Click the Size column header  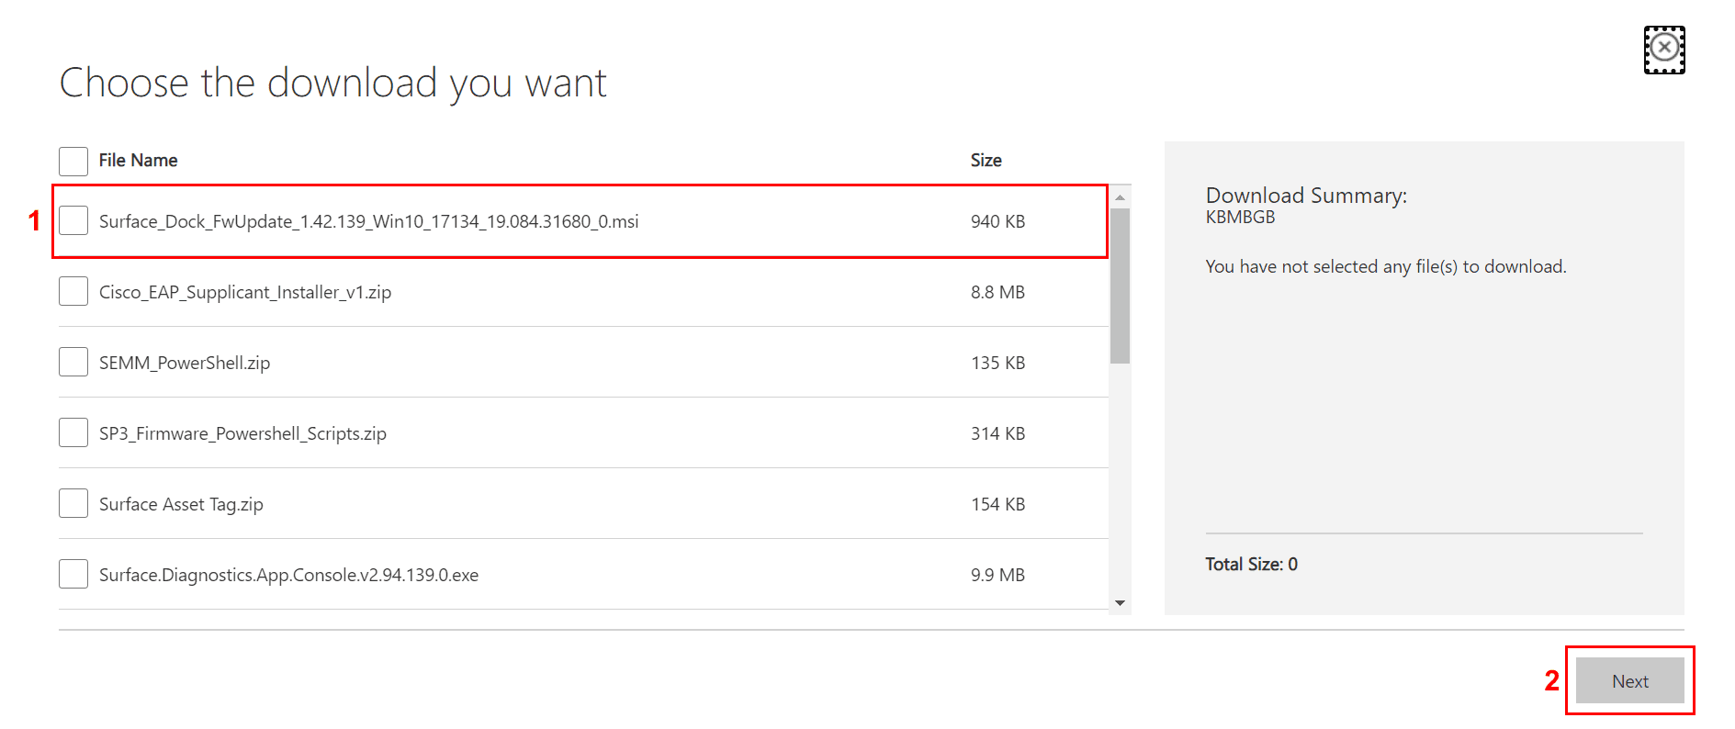tap(986, 160)
